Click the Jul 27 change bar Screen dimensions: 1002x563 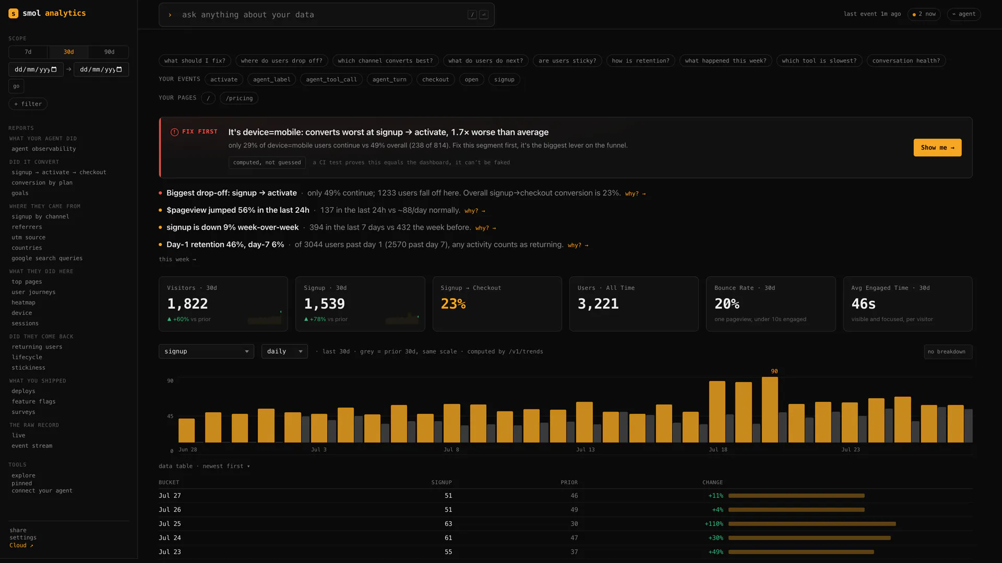point(796,496)
